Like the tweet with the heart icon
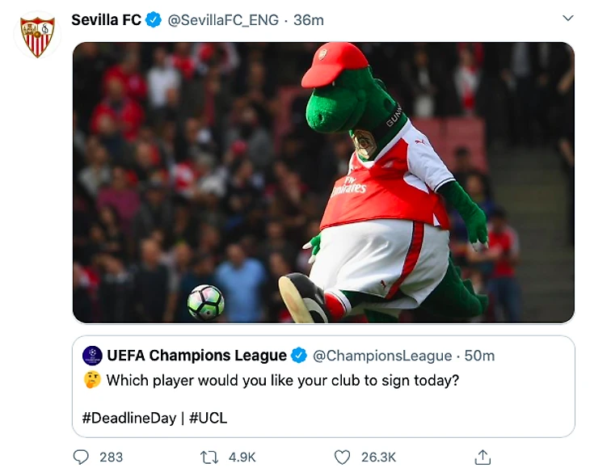Screen dimensions: 590x476 [x=343, y=457]
